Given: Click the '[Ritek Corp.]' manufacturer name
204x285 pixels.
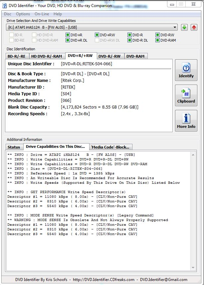Looking at the screenshot, I should [73, 81].
